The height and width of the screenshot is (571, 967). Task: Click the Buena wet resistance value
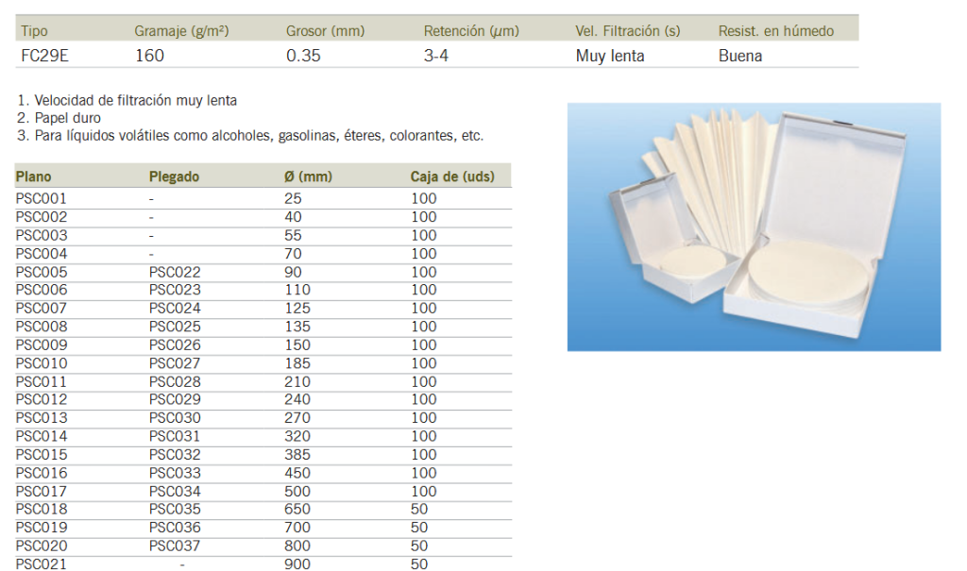(739, 56)
